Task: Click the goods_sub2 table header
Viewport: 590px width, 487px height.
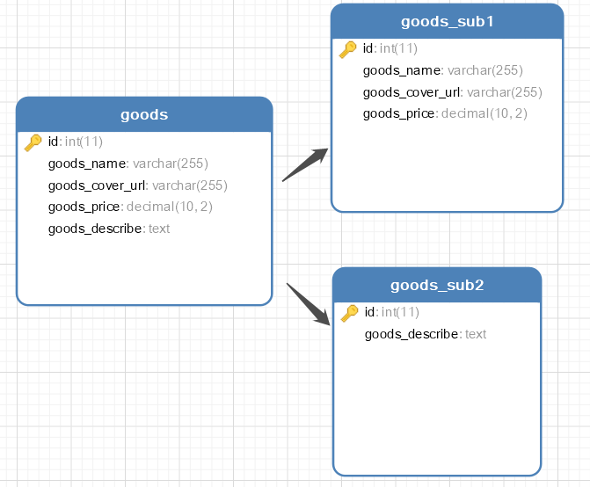Action: click(437, 286)
